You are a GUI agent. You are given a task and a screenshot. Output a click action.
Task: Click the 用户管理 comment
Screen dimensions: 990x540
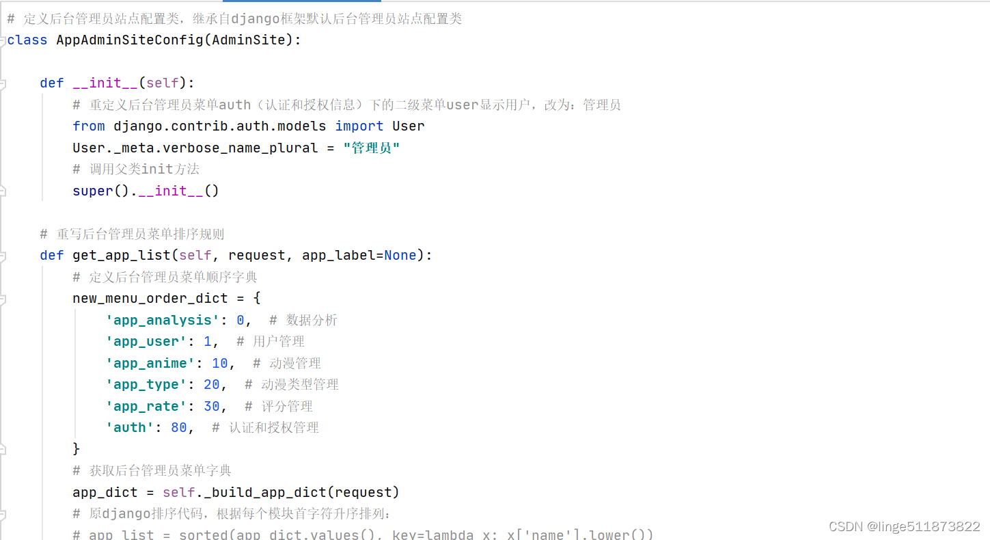point(271,342)
